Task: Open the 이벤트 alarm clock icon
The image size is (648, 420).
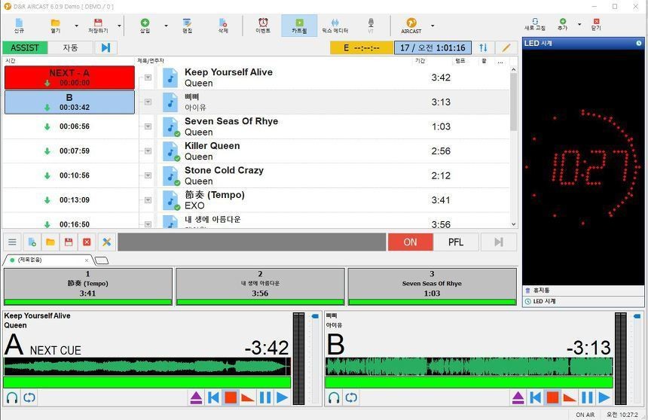Action: pyautogui.click(x=263, y=26)
